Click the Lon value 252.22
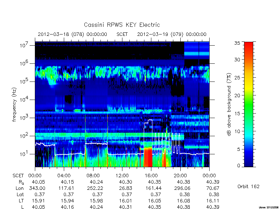This screenshot has width=279, height=209. (95, 188)
